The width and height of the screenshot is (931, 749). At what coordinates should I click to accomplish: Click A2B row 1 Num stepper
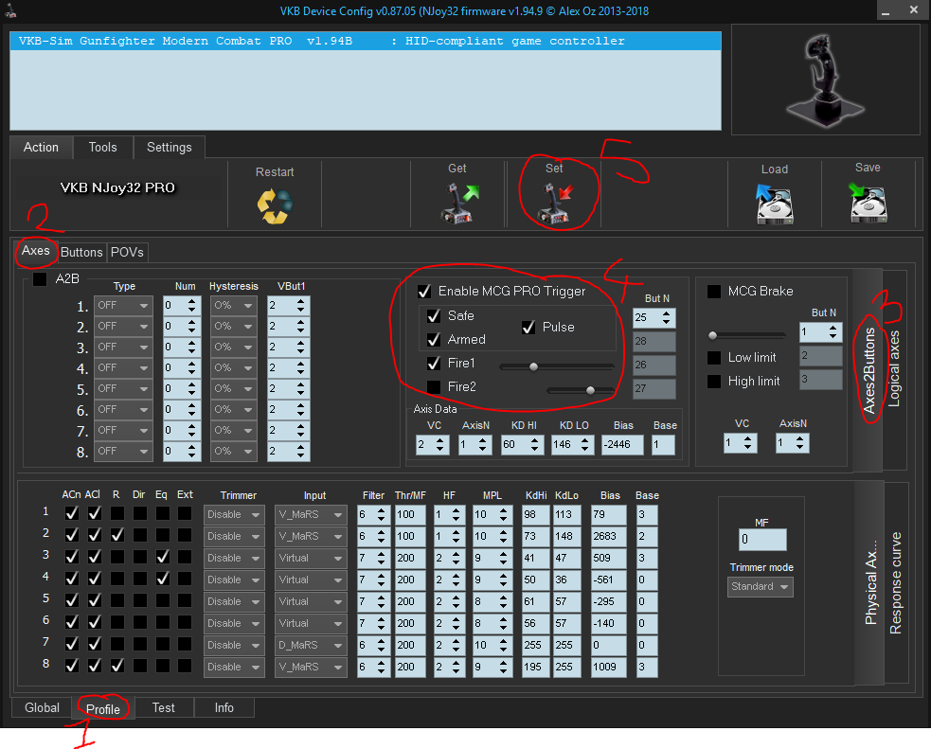point(182,305)
